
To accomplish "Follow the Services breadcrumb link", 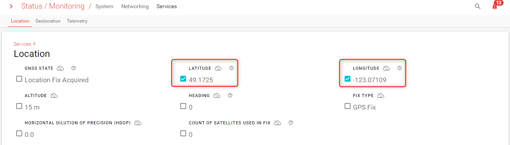I will (x=22, y=44).
